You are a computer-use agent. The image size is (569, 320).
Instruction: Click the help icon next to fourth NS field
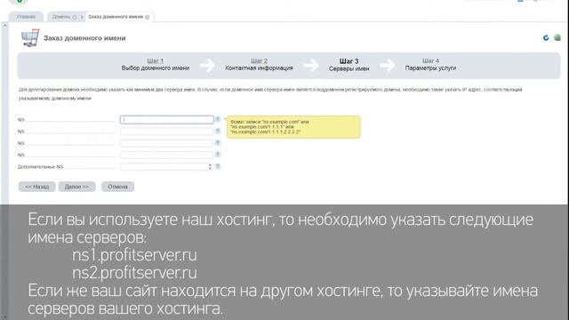click(x=218, y=155)
